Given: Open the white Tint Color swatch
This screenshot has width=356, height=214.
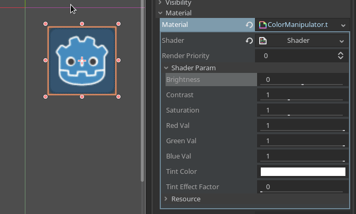Looking at the screenshot, I should point(303,172).
